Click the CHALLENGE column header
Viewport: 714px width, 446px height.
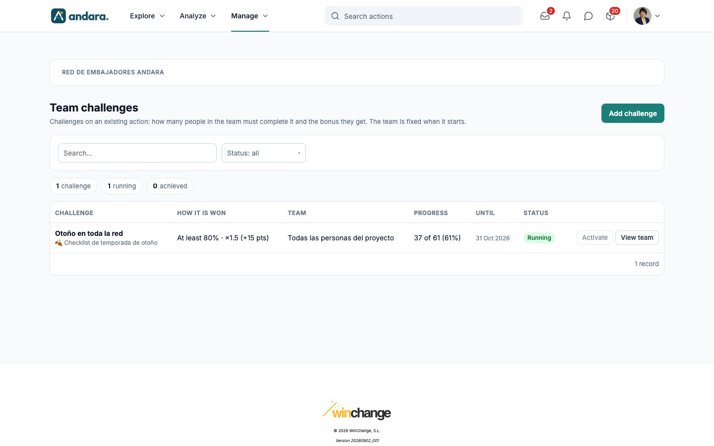point(74,213)
